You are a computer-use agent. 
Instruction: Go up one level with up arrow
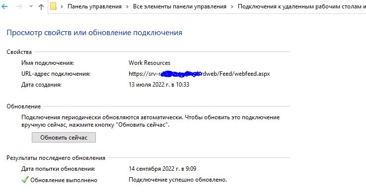pos(41,7)
